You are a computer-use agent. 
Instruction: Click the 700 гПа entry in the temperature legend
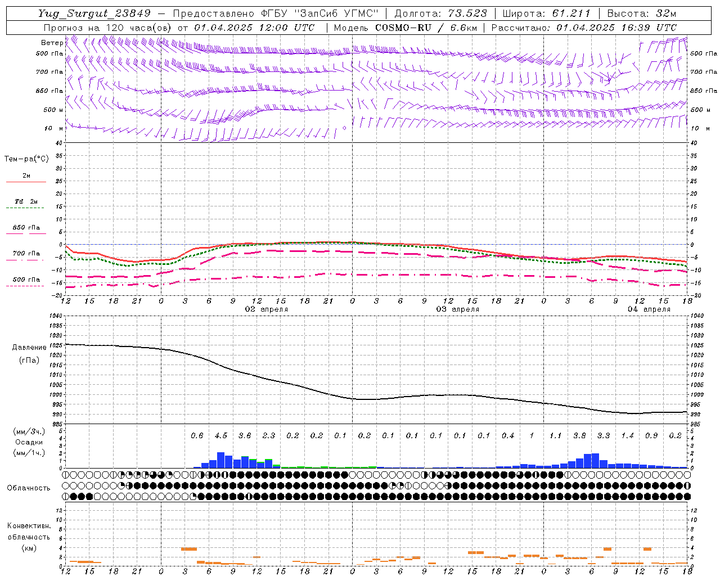26,254
